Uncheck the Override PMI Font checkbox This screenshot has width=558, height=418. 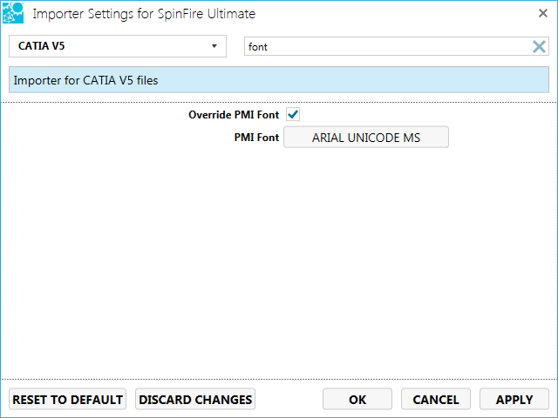coord(293,115)
